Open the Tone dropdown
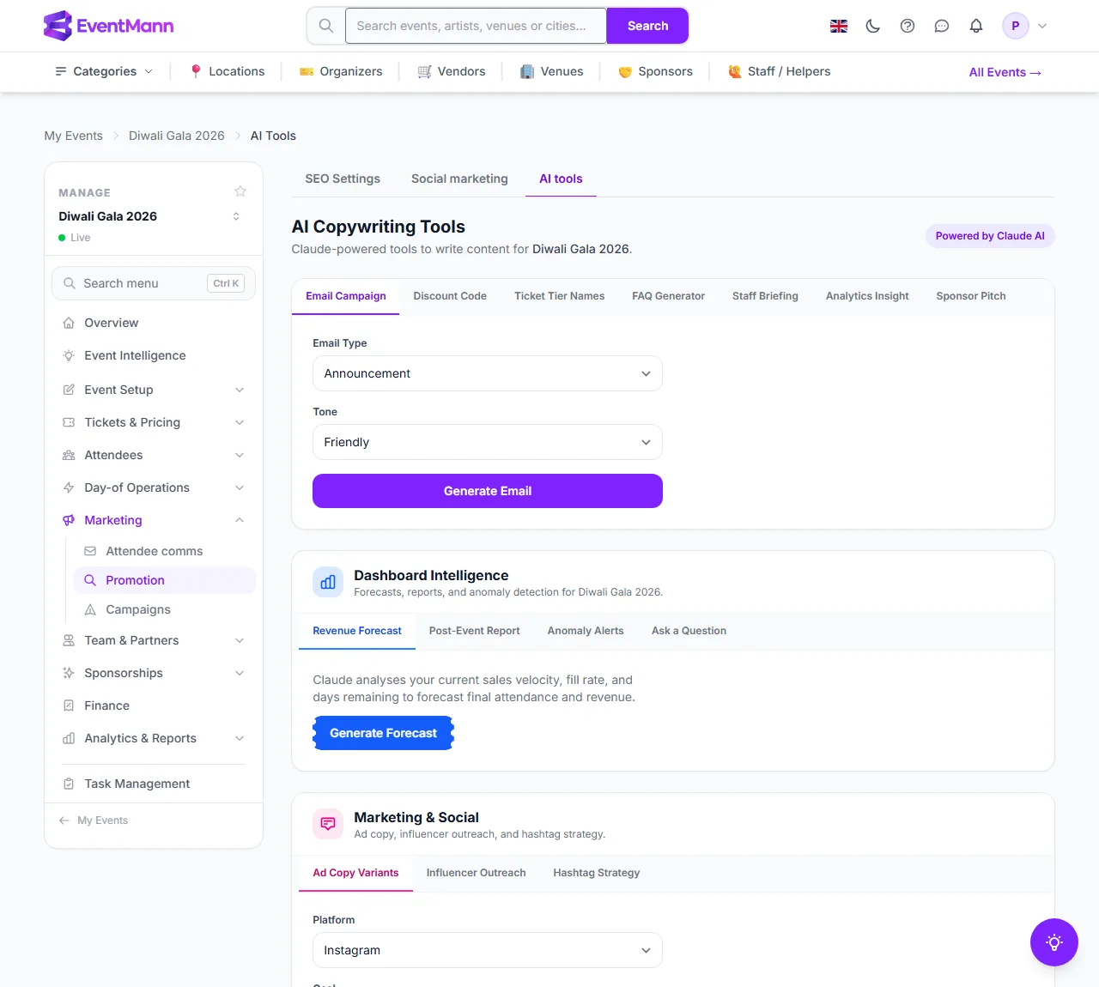The height and width of the screenshot is (987, 1099). 488,442
